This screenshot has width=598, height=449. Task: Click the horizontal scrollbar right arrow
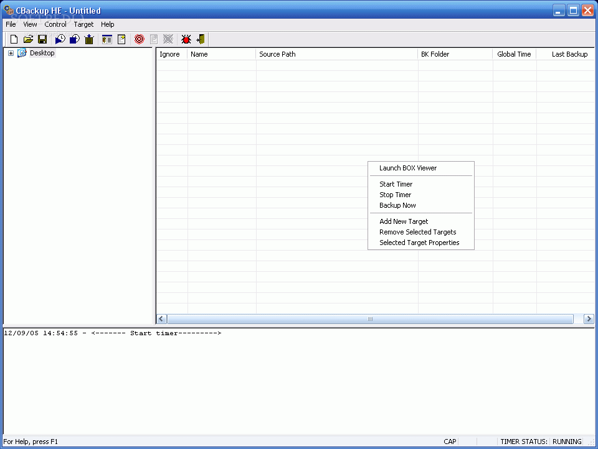click(589, 319)
